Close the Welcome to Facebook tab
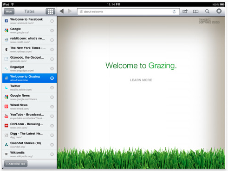The width and height of the screenshot is (228, 171). coord(52,21)
